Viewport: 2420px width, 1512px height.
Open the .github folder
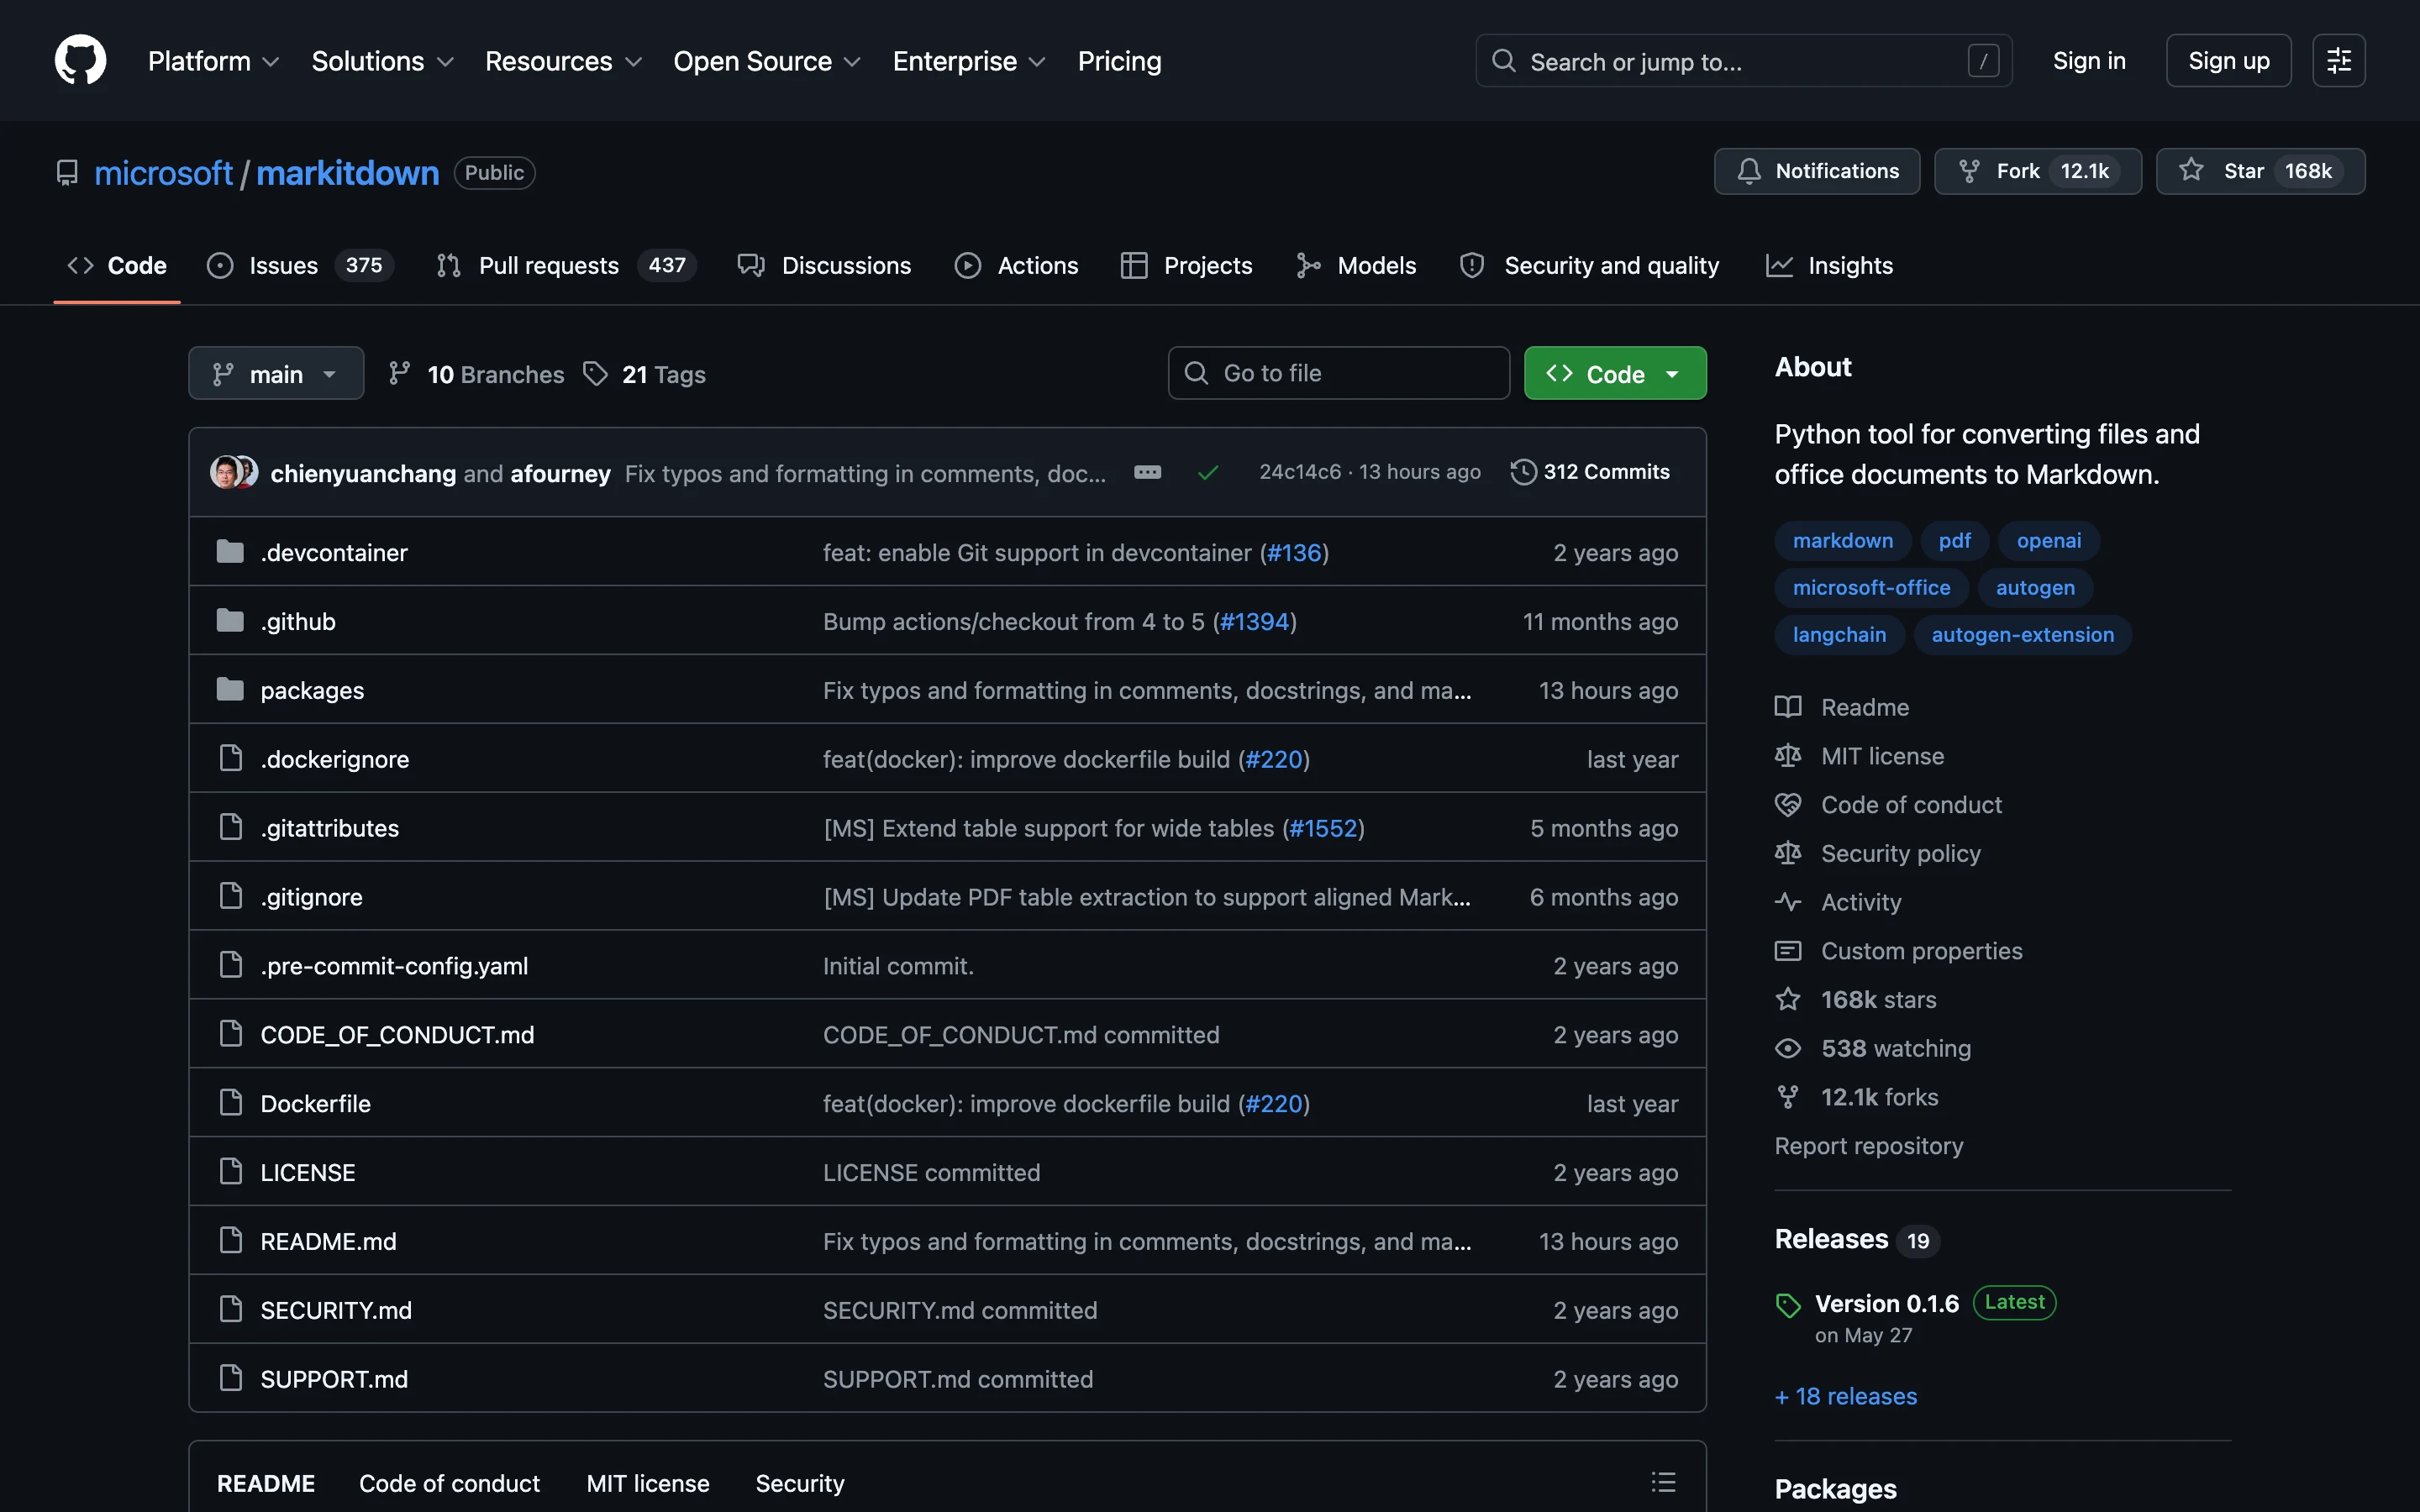(x=298, y=621)
